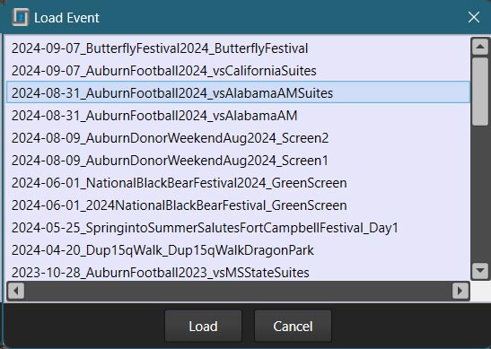Click the horizontal scrollbar left arrow
The image size is (491, 349).
coord(15,291)
